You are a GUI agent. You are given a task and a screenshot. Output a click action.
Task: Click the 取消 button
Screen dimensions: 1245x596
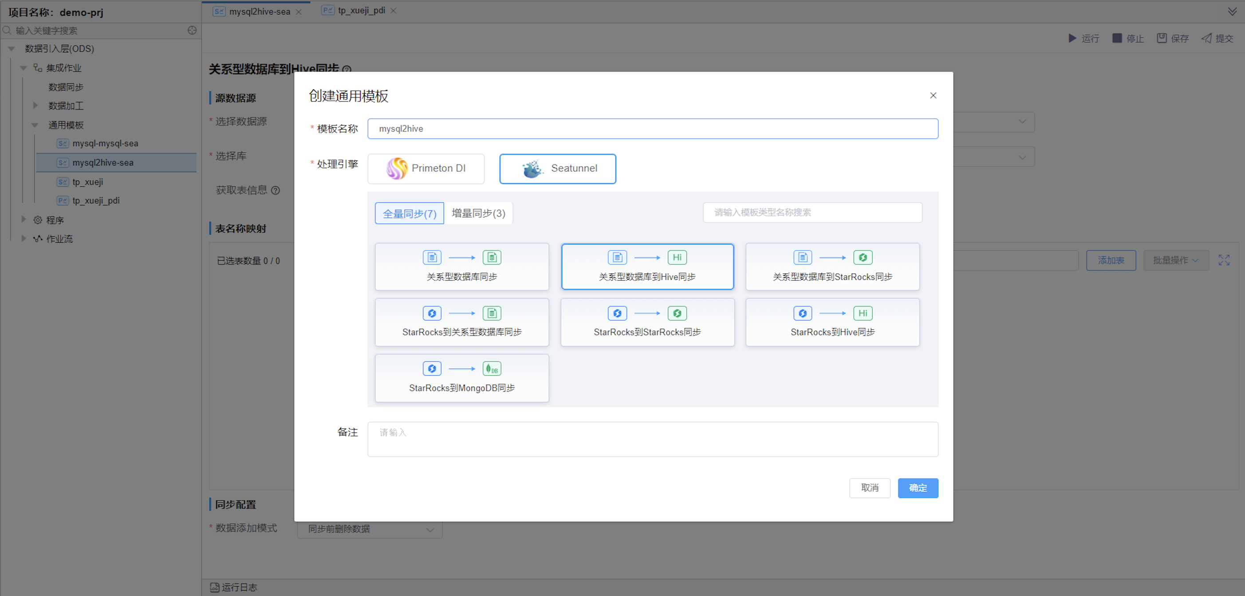click(x=870, y=488)
